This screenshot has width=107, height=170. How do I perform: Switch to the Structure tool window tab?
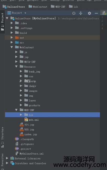pyautogui.click(x=2, y=137)
